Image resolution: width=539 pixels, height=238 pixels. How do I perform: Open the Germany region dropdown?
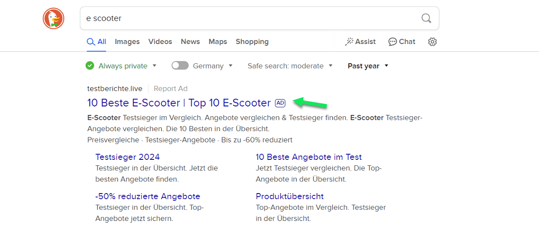tap(212, 66)
